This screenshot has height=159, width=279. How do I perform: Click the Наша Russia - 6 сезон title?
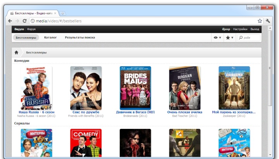coord(36,112)
